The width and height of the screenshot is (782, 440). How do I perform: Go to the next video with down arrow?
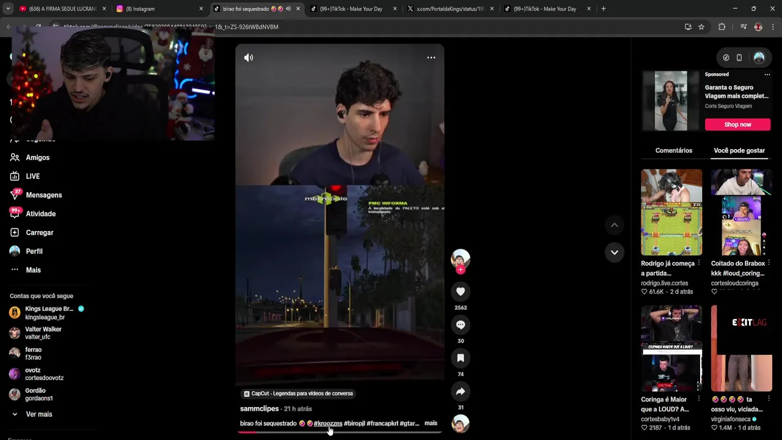614,252
